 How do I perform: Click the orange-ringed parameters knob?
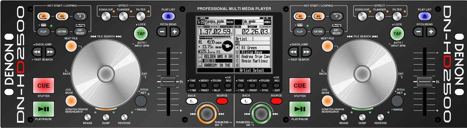coord(207,113)
